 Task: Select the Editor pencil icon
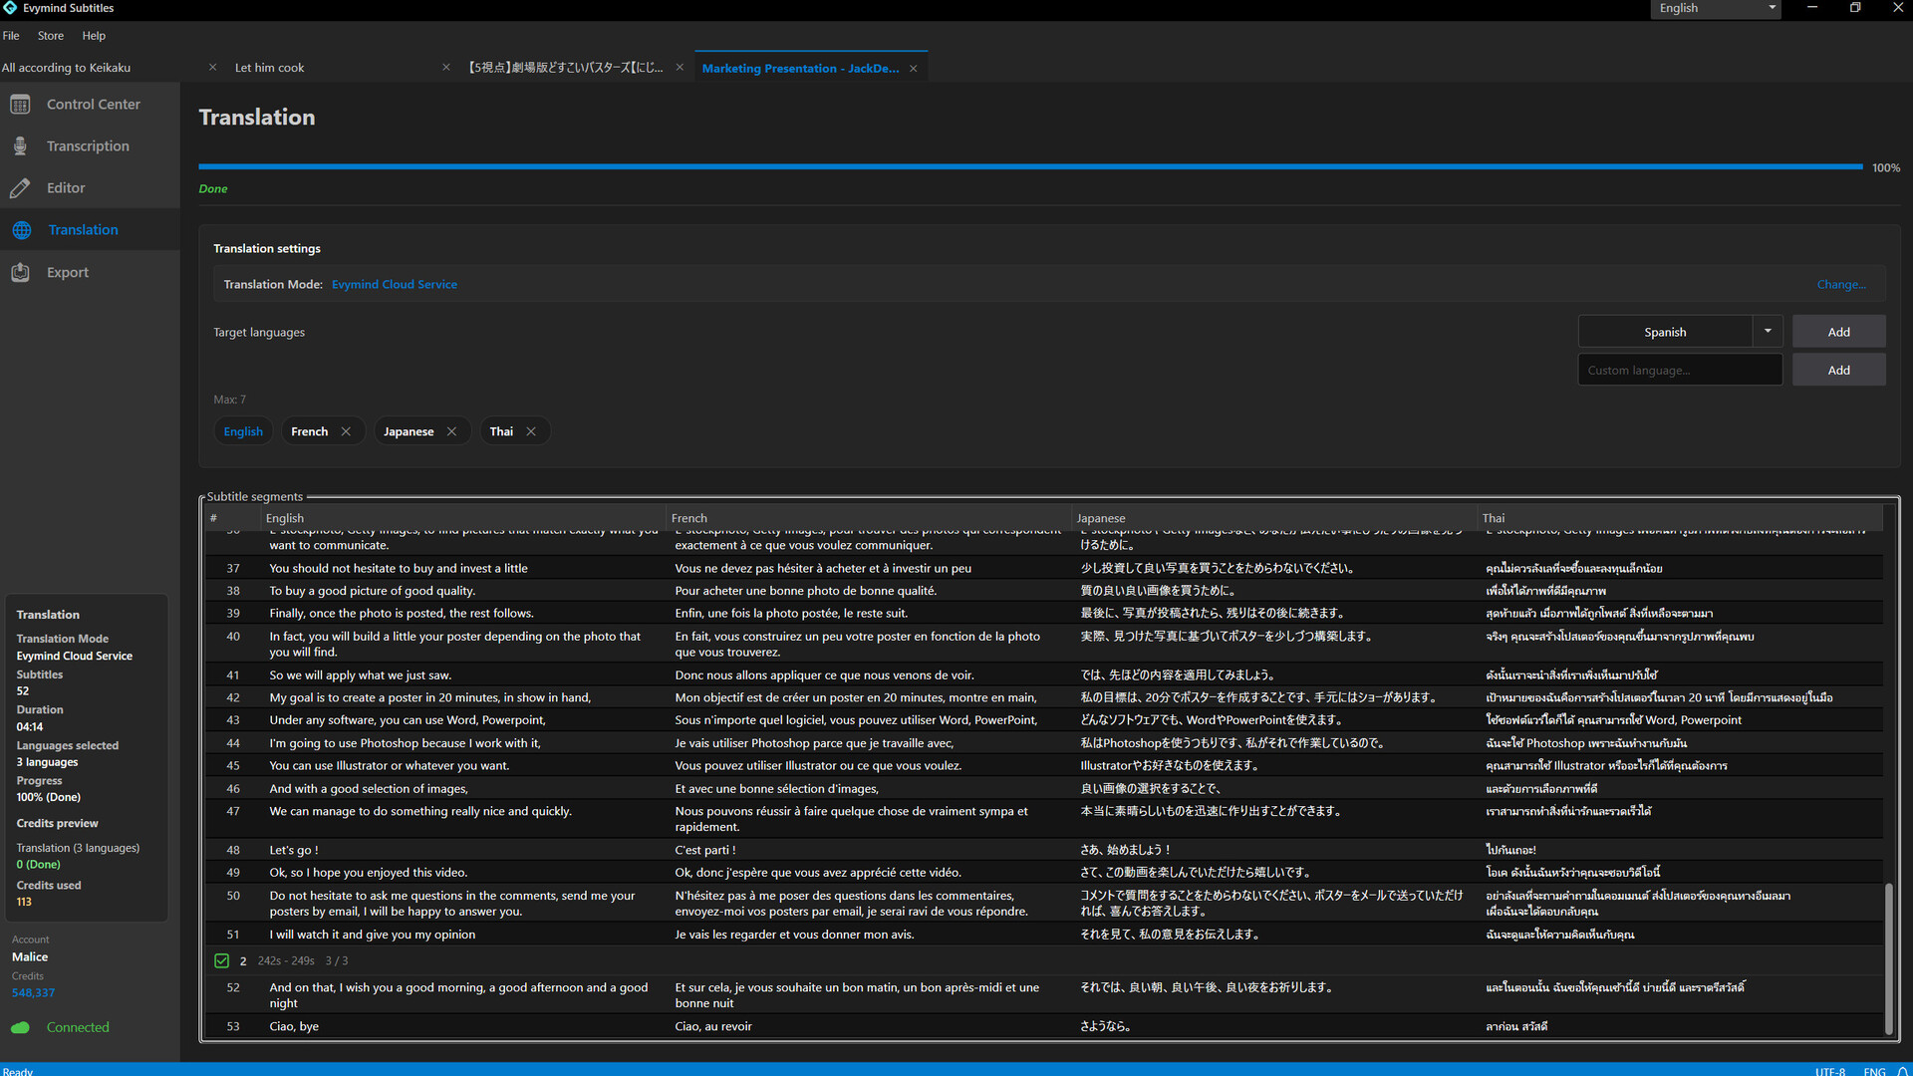20,188
